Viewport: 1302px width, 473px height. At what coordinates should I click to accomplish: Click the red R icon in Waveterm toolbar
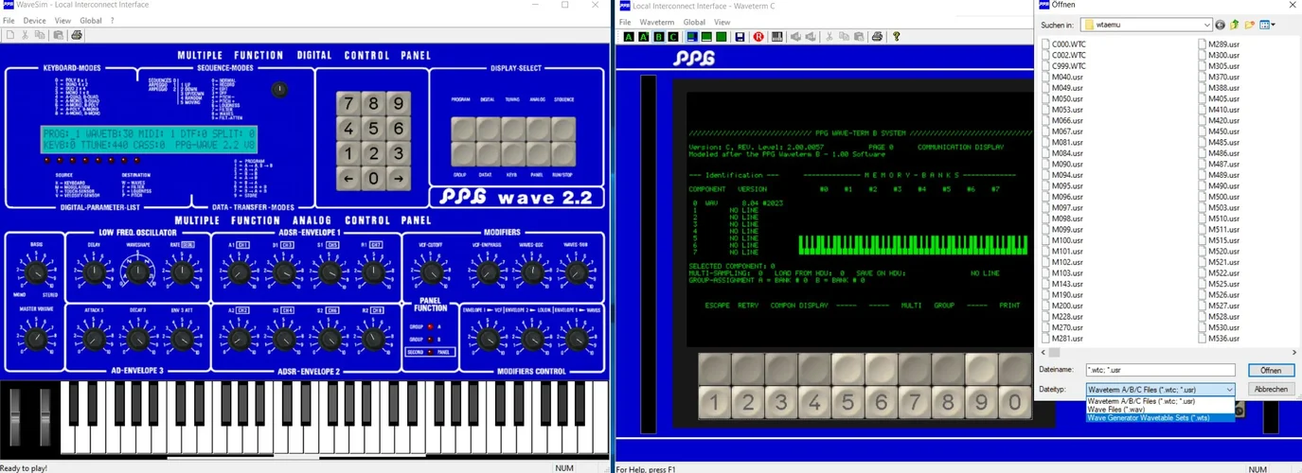point(758,37)
